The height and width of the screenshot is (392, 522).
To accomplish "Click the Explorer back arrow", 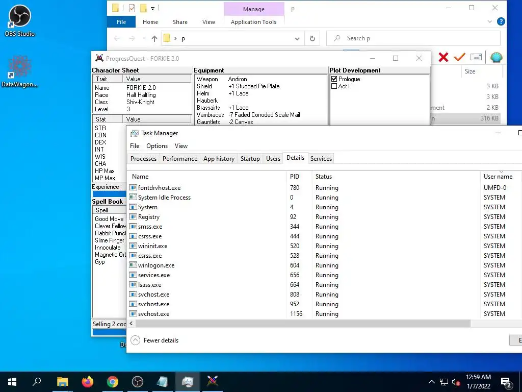I will coord(117,39).
